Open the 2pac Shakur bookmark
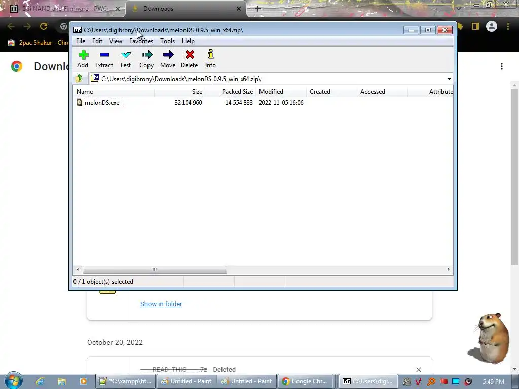Image resolution: width=519 pixels, height=389 pixels. tap(38, 43)
